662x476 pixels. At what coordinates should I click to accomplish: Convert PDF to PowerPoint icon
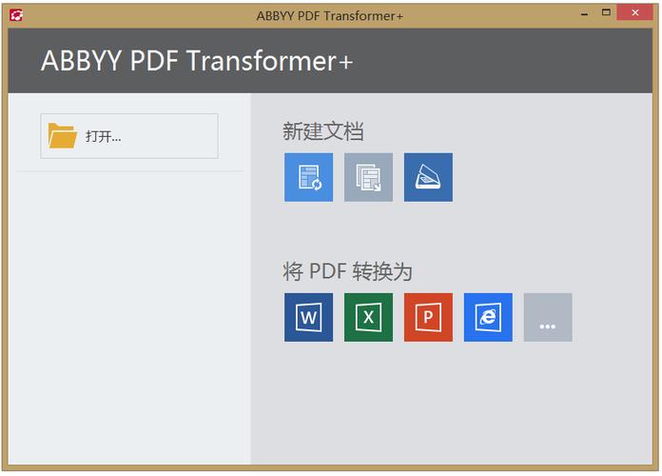(x=428, y=317)
